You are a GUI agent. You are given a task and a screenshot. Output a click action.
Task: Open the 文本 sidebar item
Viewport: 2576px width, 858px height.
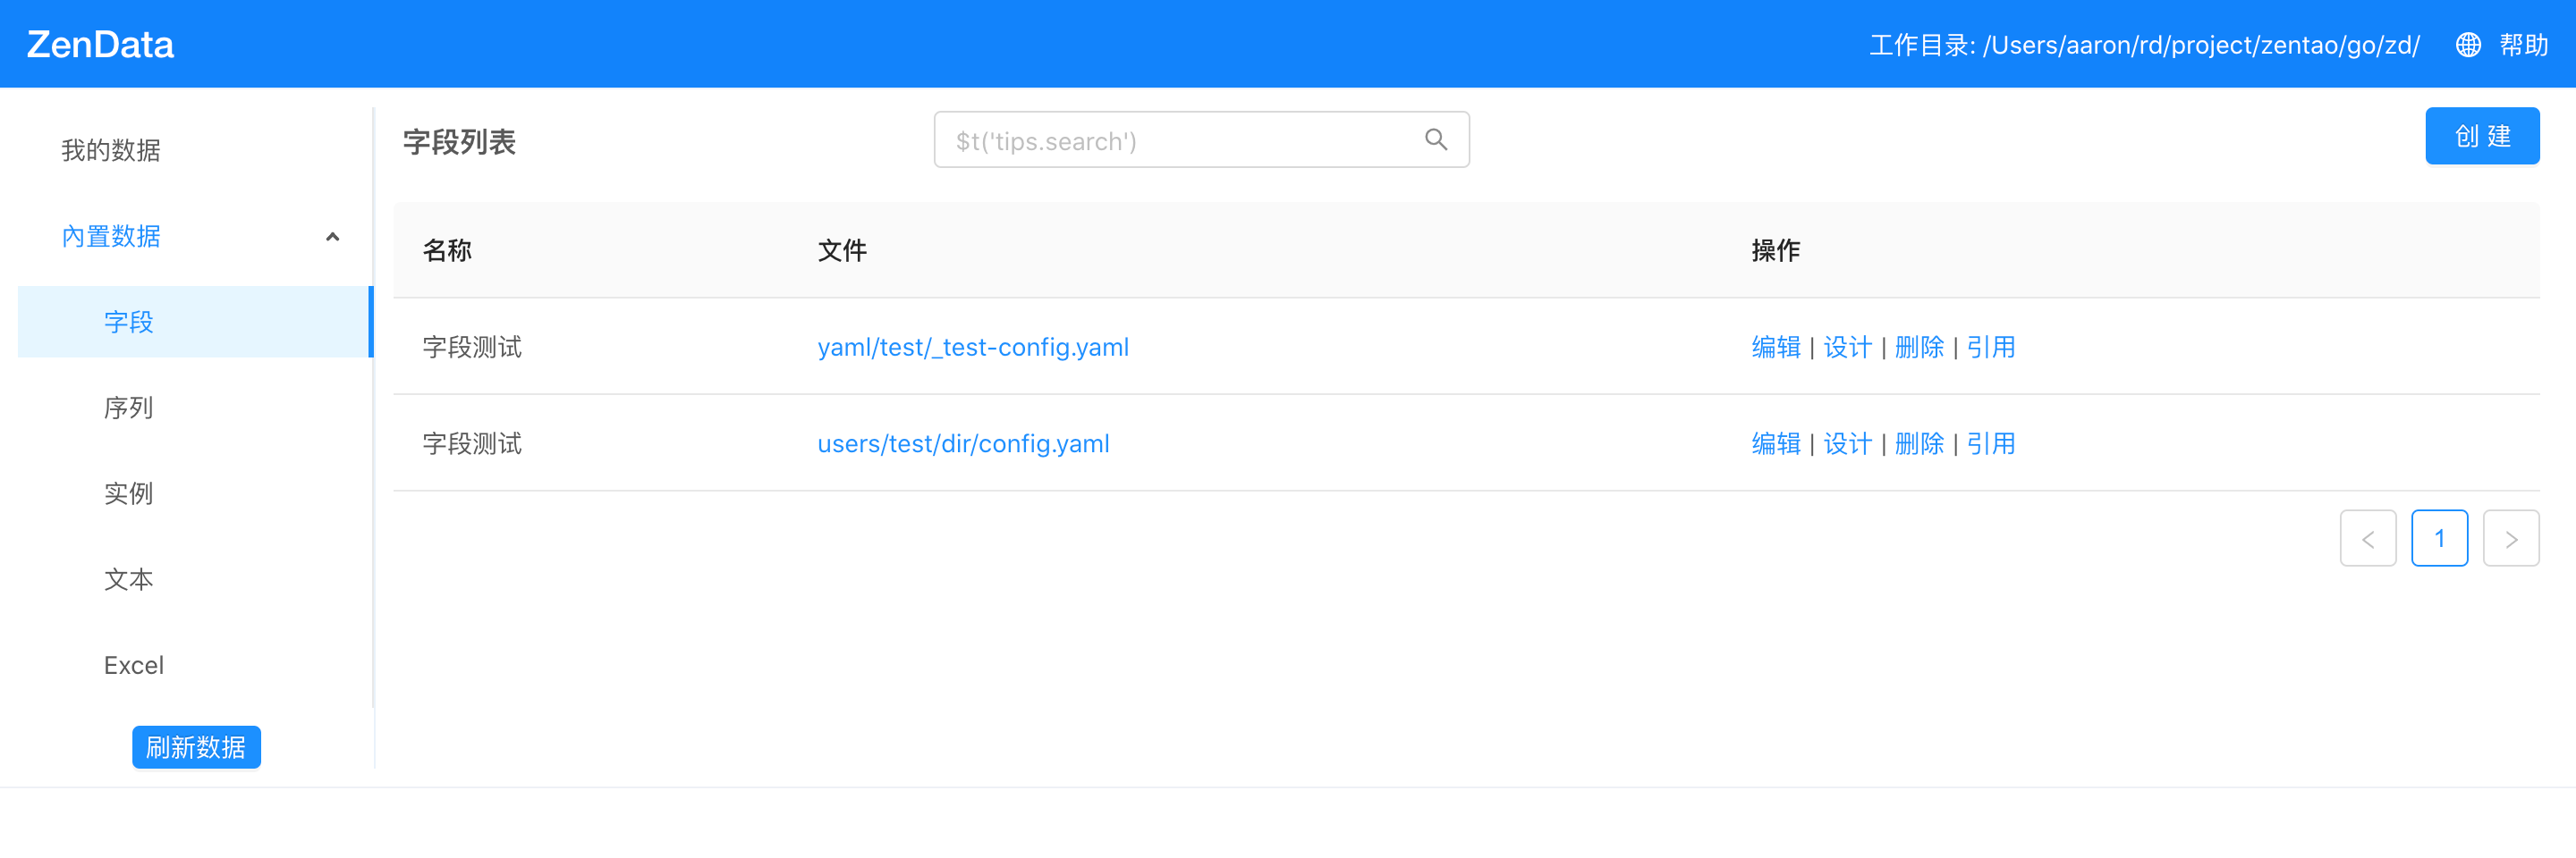pyautogui.click(x=129, y=579)
